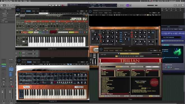Toggle the cycle button in transport
The image size is (185, 104).
[66, 5]
